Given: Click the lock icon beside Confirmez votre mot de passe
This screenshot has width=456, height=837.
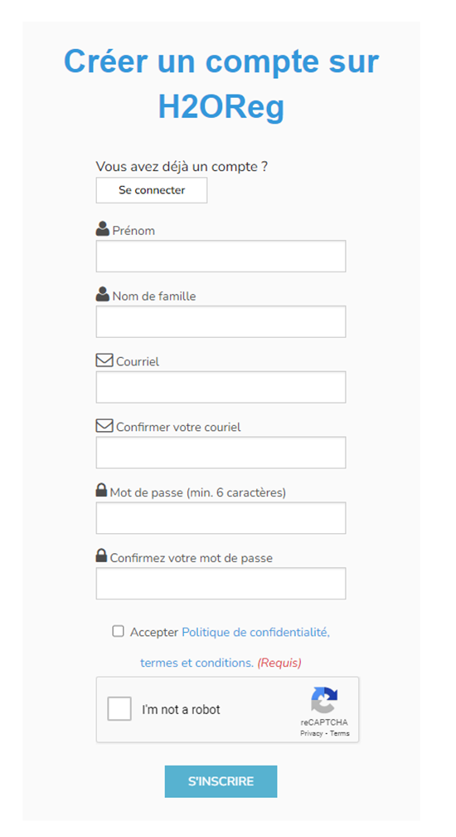Looking at the screenshot, I should click(101, 556).
